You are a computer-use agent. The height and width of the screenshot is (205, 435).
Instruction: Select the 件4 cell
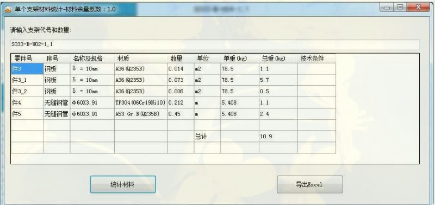point(27,103)
